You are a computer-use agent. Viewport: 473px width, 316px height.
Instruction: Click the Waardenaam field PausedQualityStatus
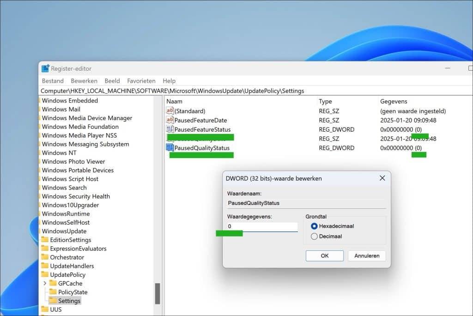pyautogui.click(x=307, y=203)
